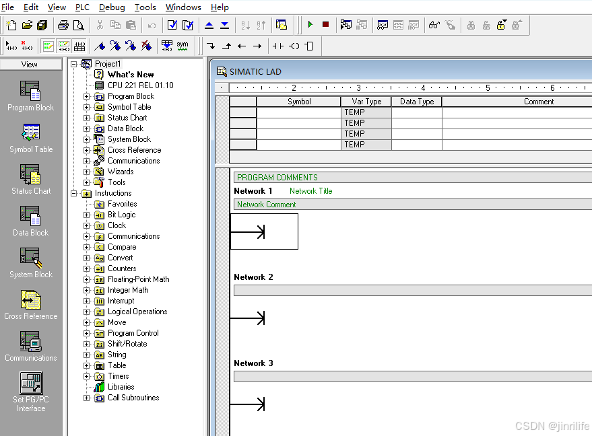Expand the Call Subroutines folder
This screenshot has height=436, width=592.
click(86, 398)
